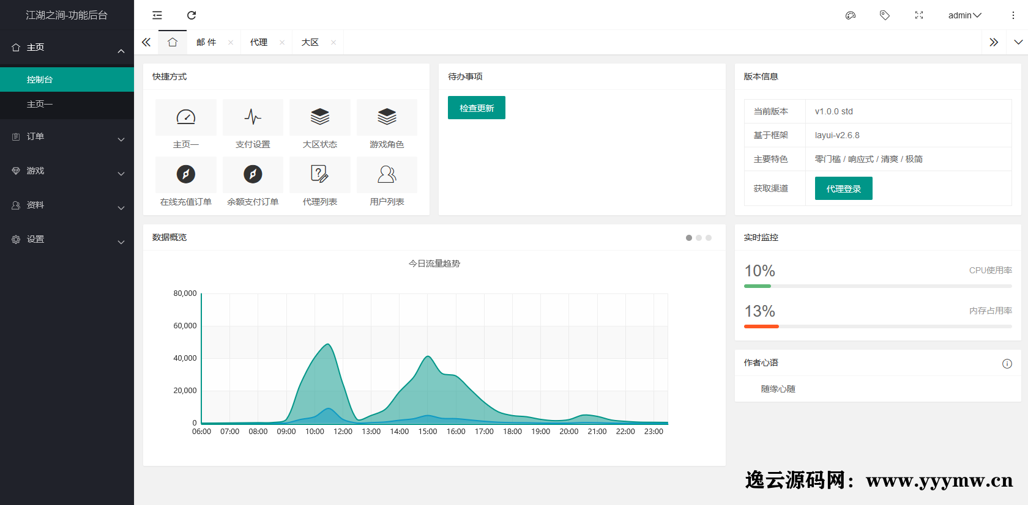This screenshot has width=1028, height=505.
Task: Click the 内存占用率 progress bar
Action: click(x=878, y=326)
